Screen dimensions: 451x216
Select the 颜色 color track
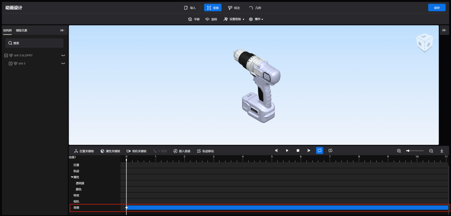[x=79, y=189]
